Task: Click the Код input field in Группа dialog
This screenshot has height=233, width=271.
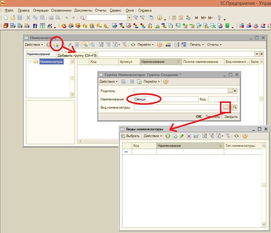Action: [x=223, y=99]
